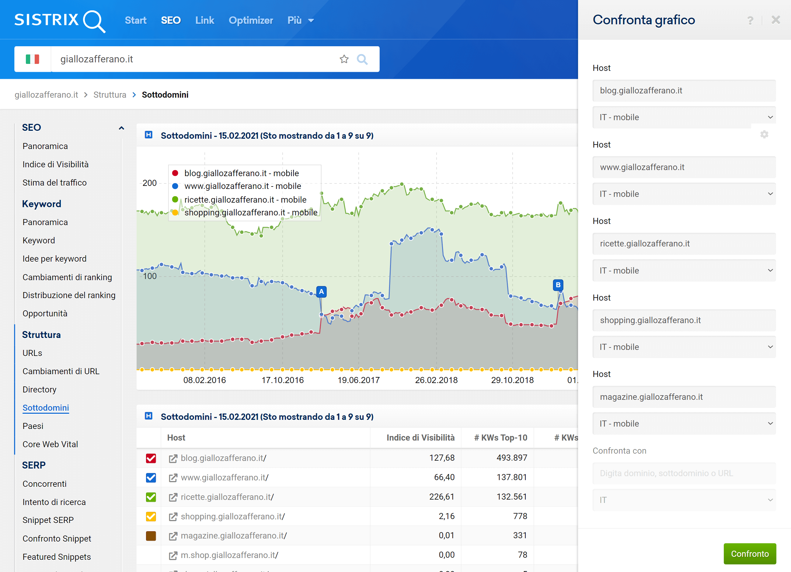Open shopping.giallozafferano.it external link icon
Screen dimensions: 791x572
[173, 517]
